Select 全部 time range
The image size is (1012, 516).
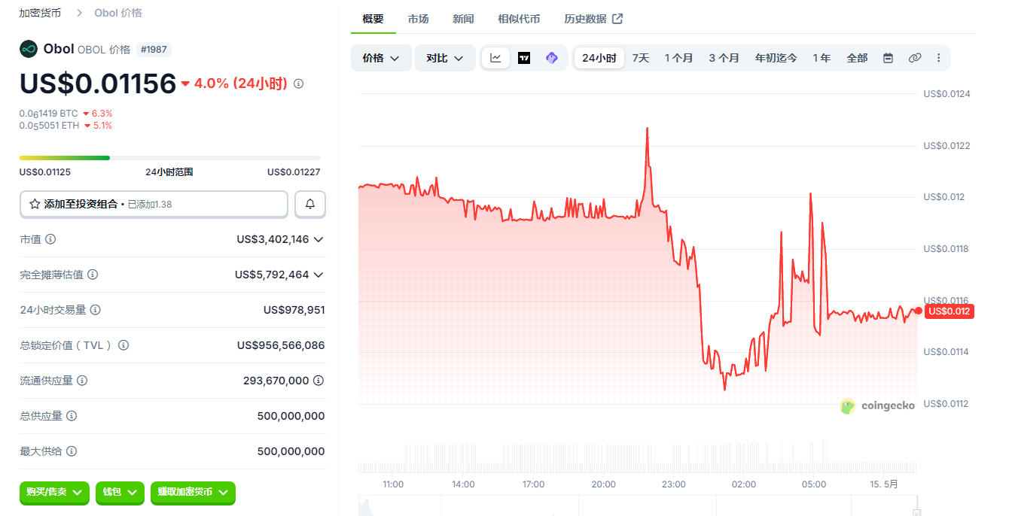tap(857, 58)
